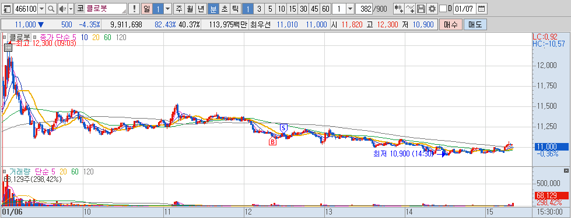Viewport: 571px width, 218px height.
Task: Click the 코 market badge
Action: click(80, 9)
